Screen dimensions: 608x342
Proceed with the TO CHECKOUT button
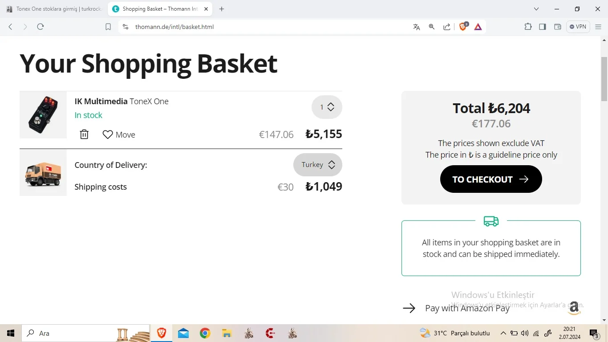[491, 179]
